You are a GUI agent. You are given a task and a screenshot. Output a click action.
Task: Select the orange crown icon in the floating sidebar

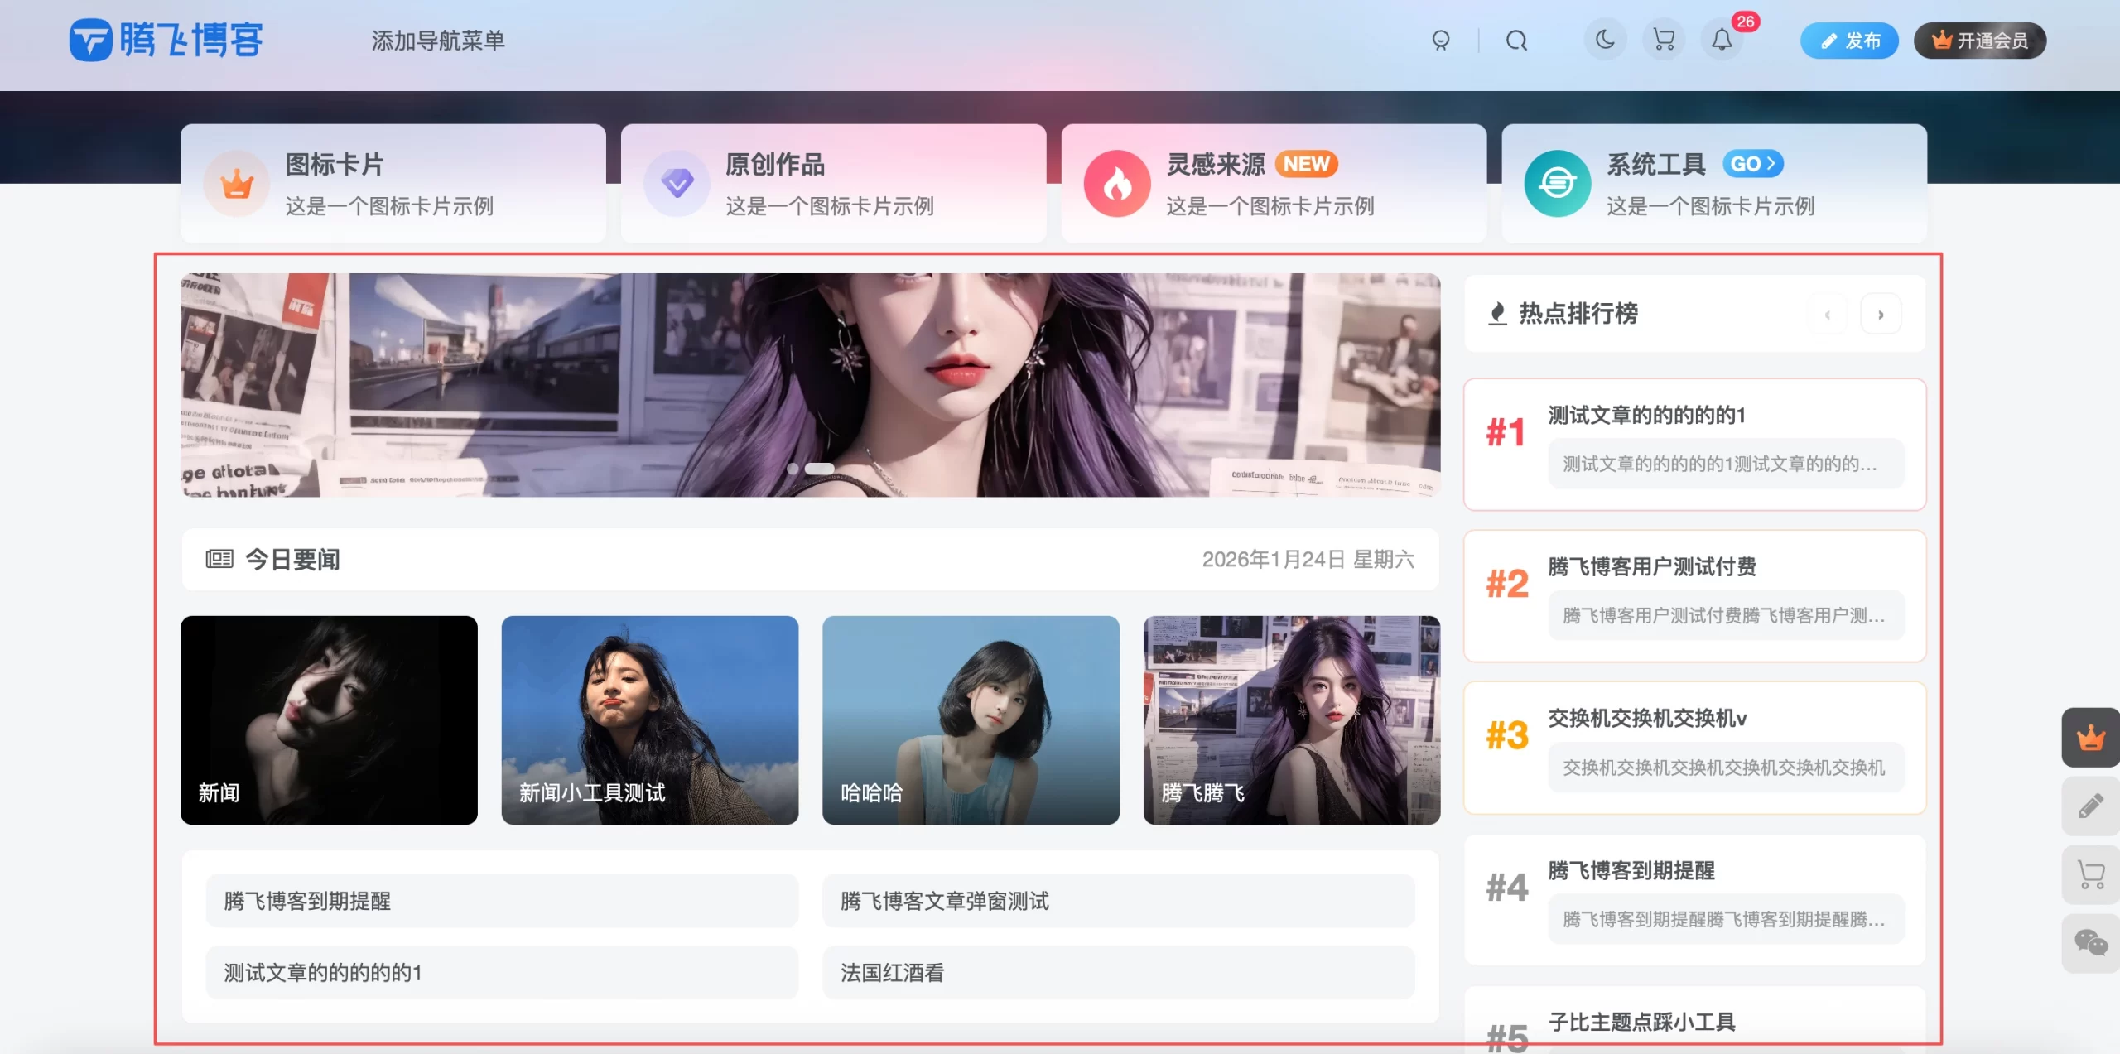2091,736
